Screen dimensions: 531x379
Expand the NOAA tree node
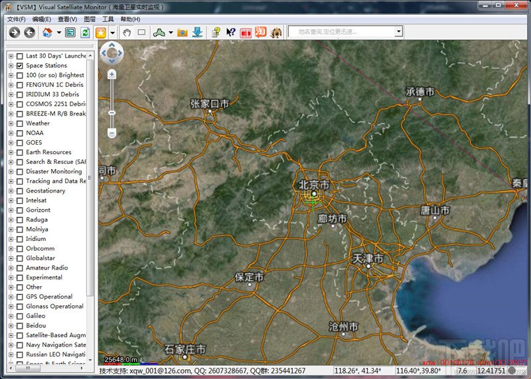click(x=11, y=133)
